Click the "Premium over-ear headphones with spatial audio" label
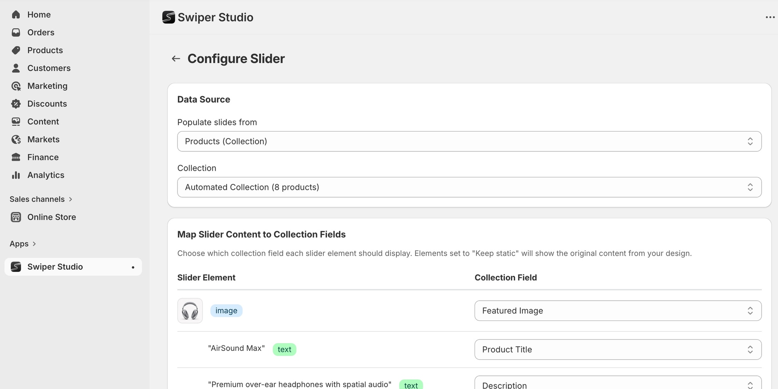Screen dimensions: 778x389 (300, 384)
